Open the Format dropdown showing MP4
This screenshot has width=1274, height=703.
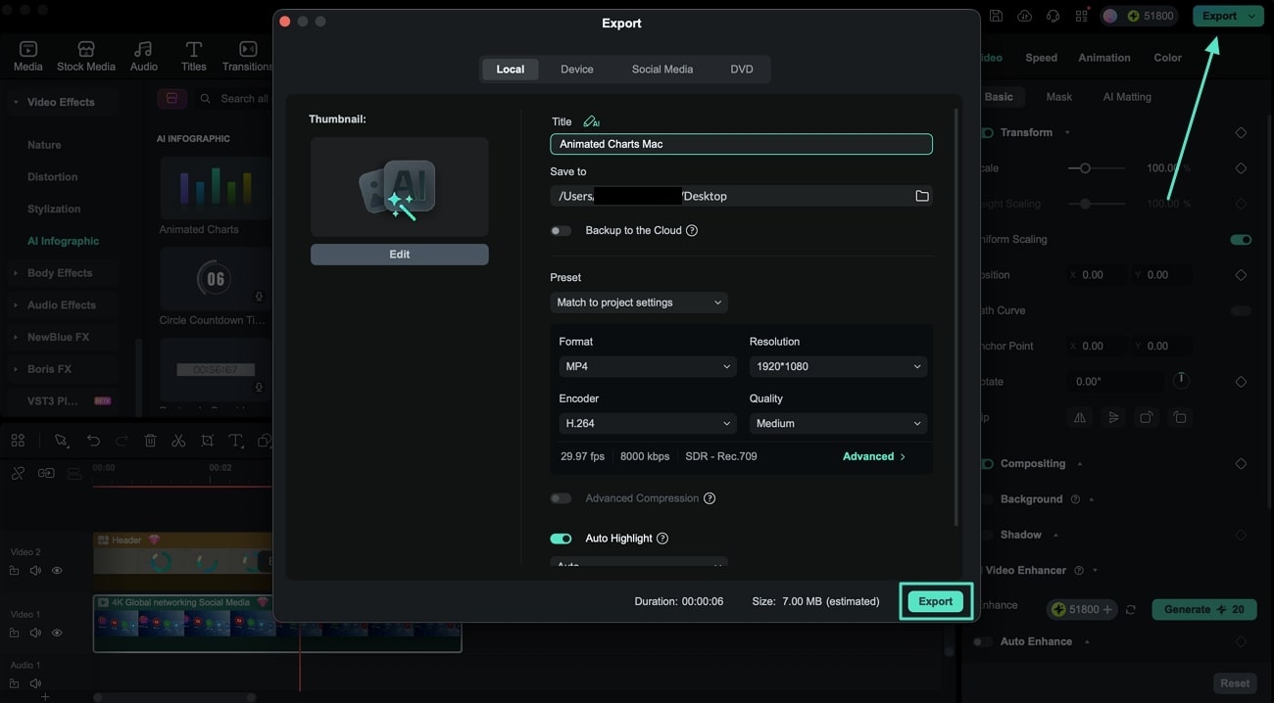pyautogui.click(x=647, y=365)
